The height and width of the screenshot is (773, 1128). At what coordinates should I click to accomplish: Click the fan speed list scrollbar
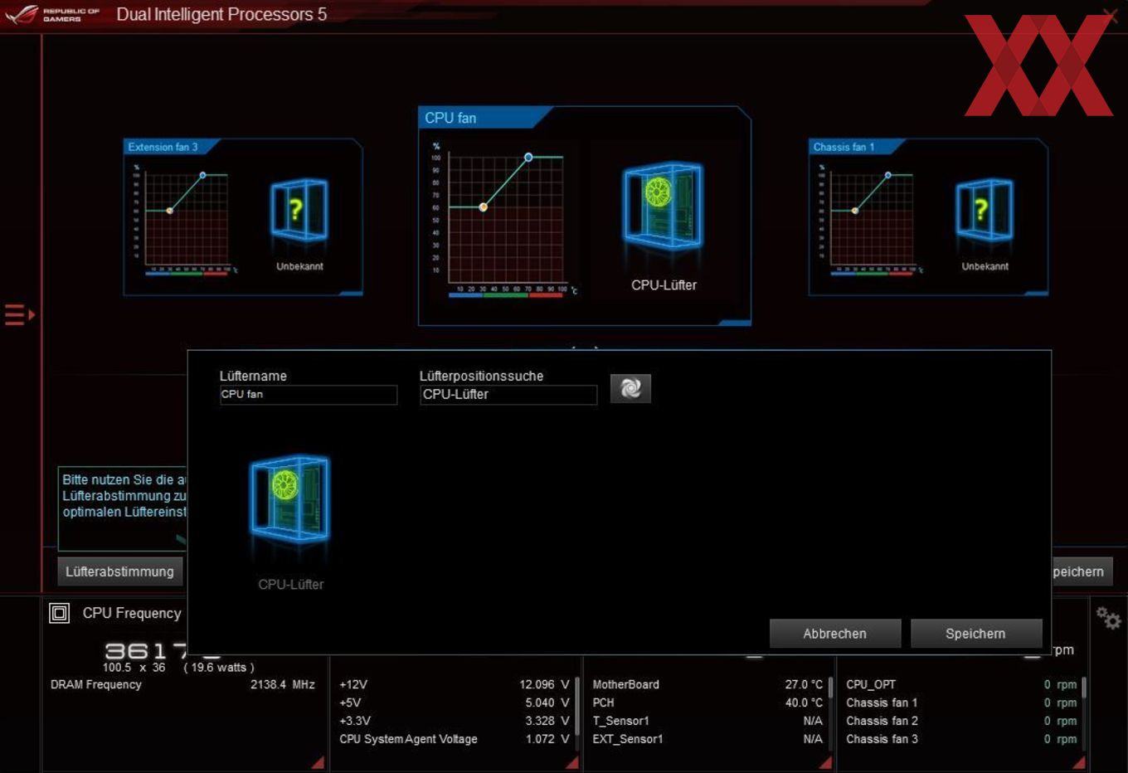pyautogui.click(x=1083, y=688)
